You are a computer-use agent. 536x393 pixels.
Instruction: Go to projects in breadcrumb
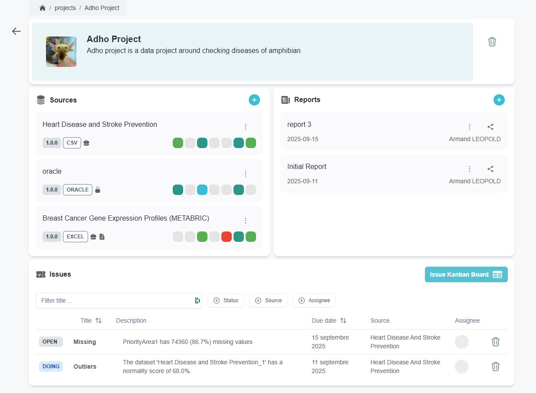[65, 8]
